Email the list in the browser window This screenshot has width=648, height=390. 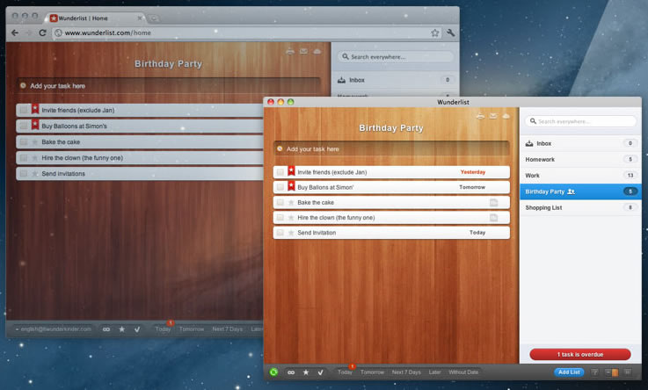tap(303, 52)
